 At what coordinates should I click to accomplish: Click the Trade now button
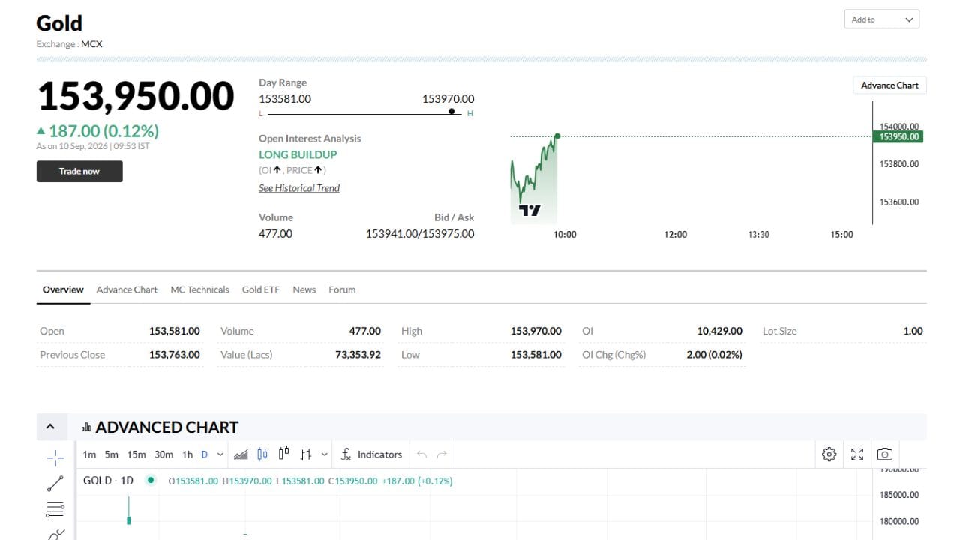[79, 171]
